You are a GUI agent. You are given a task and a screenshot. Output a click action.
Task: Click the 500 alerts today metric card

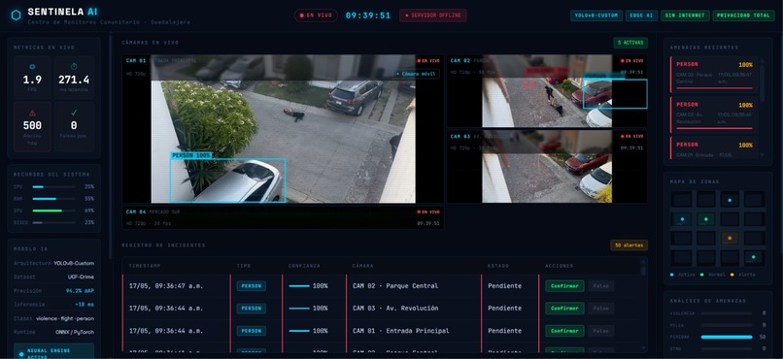[32, 126]
